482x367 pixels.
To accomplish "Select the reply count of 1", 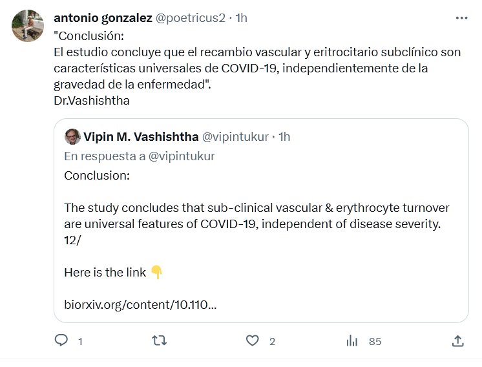I will [x=80, y=341].
